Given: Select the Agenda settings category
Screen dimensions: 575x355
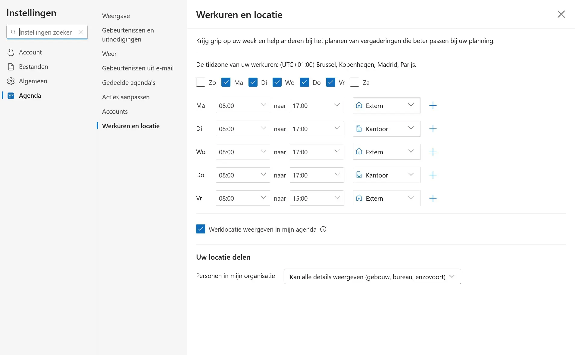Looking at the screenshot, I should tap(30, 96).
